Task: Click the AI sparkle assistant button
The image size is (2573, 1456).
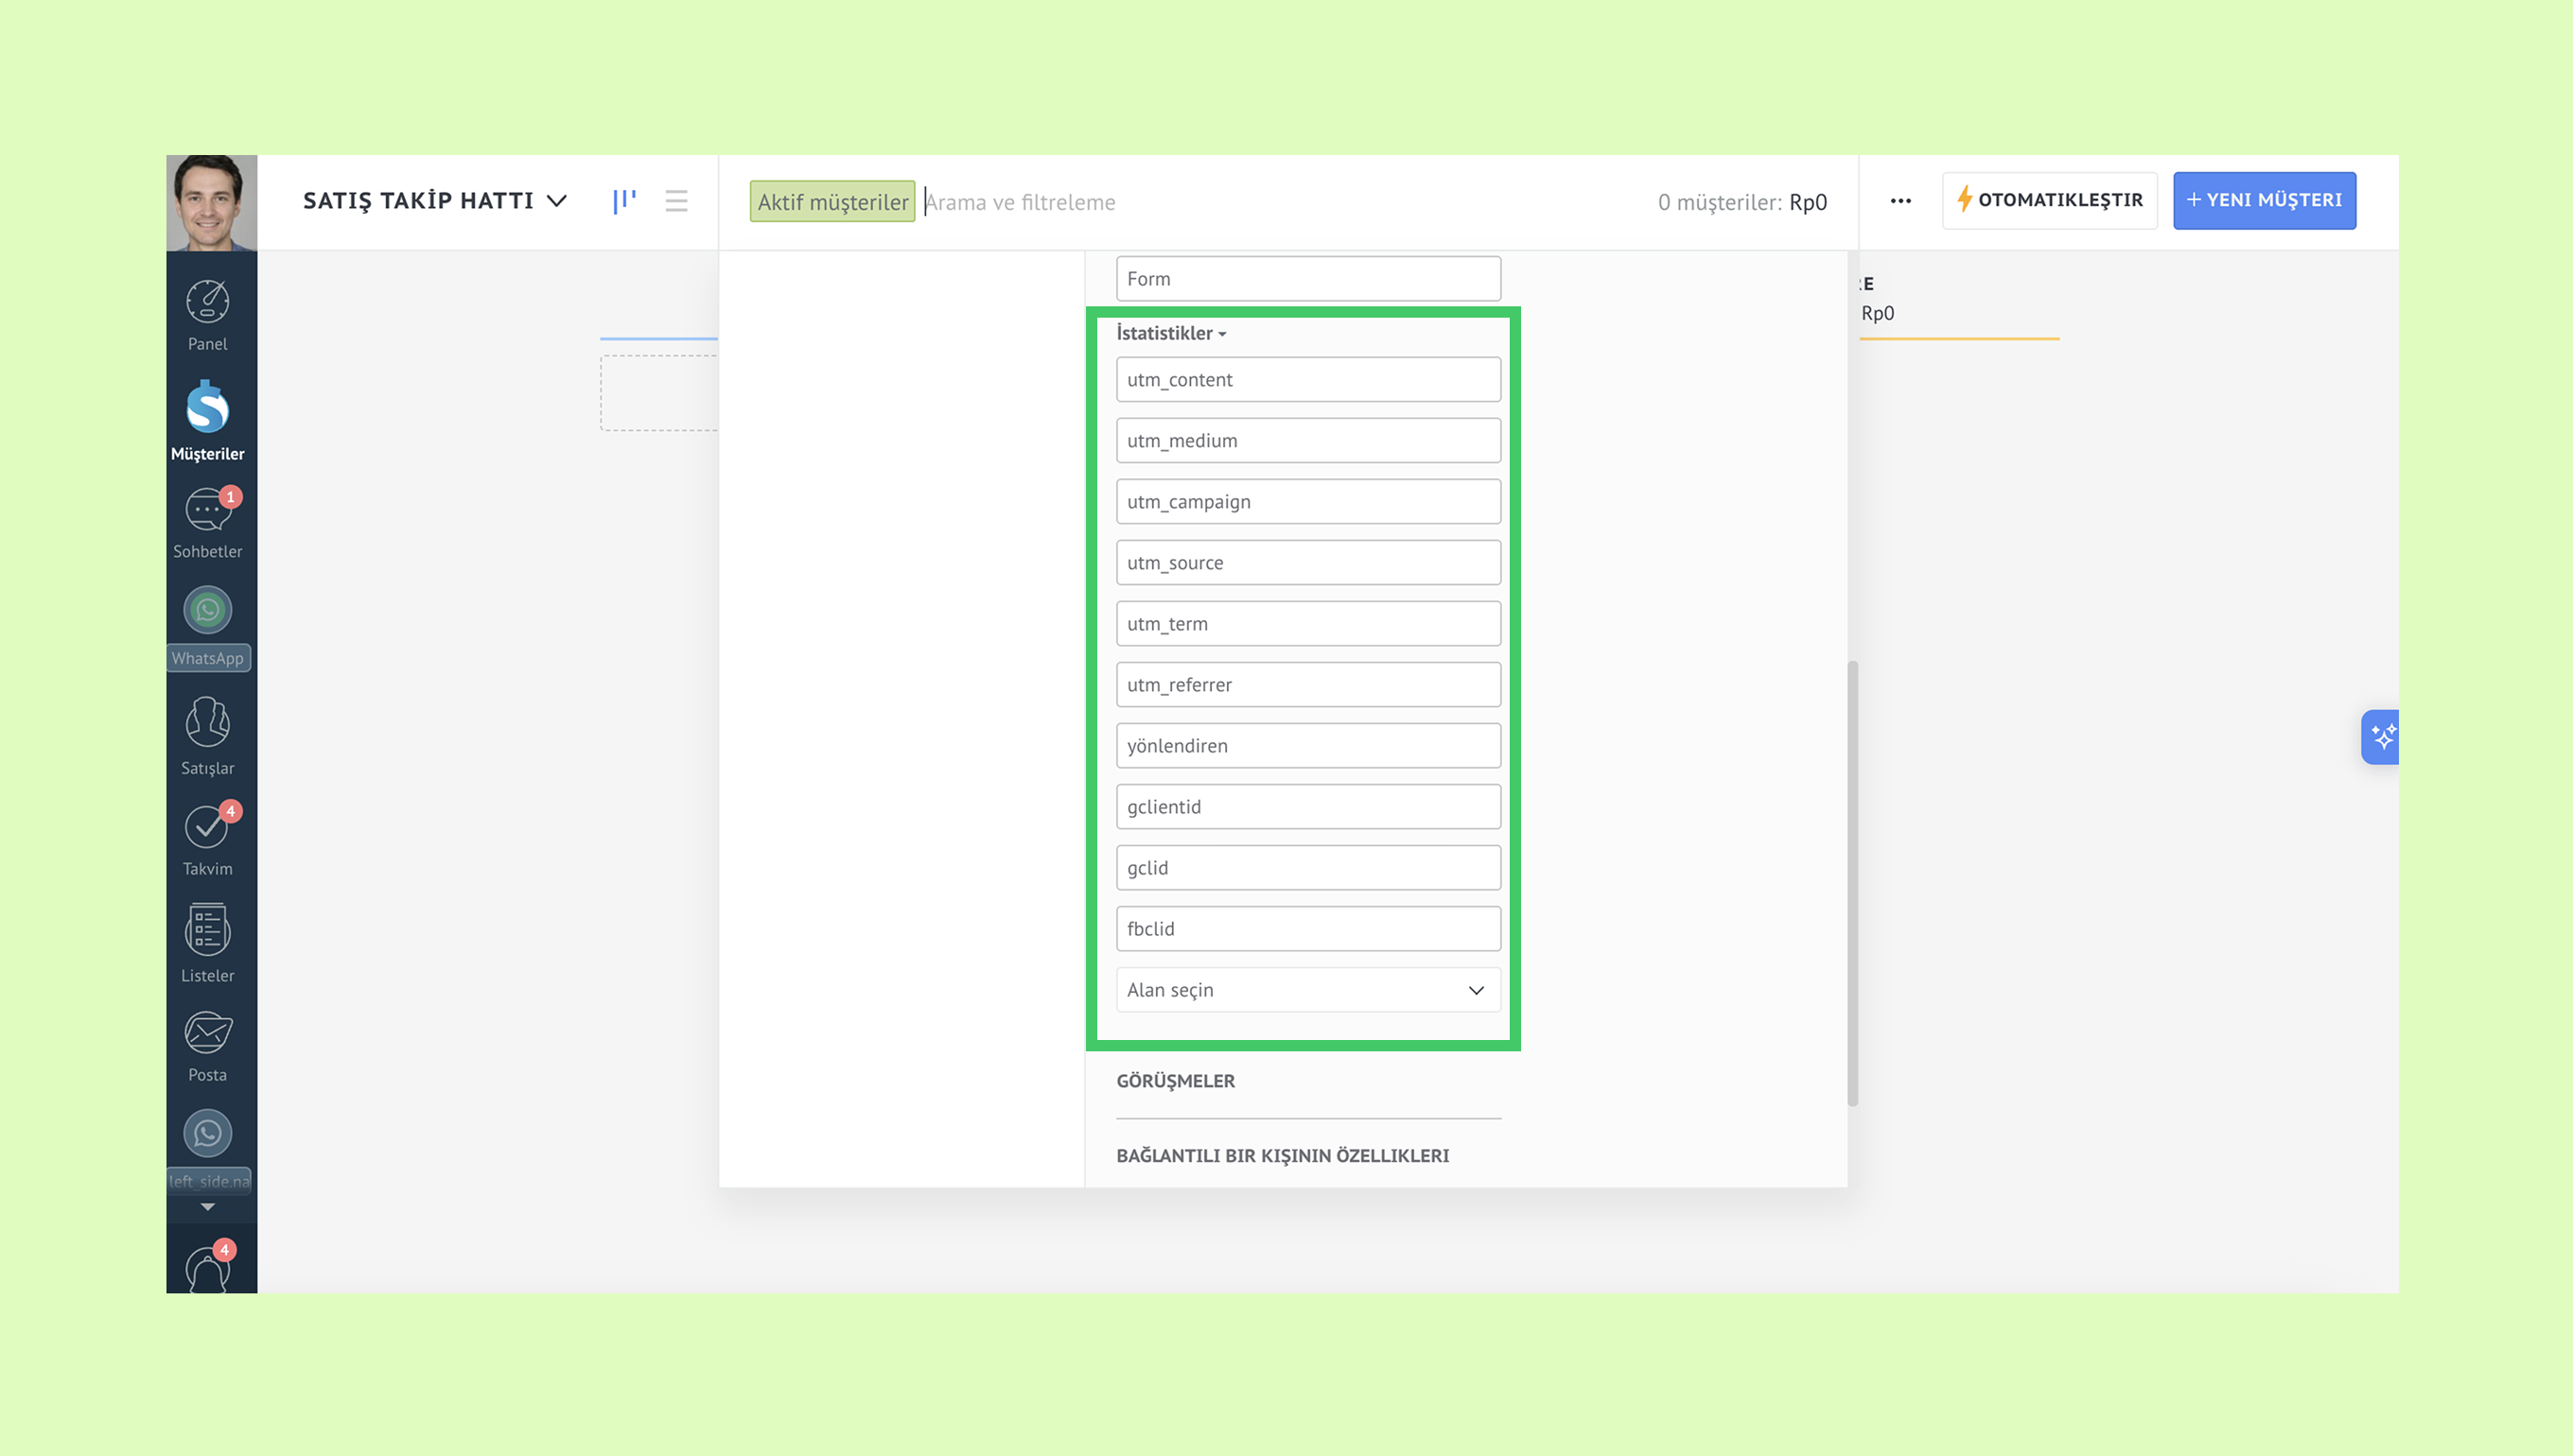Action: (x=2382, y=737)
